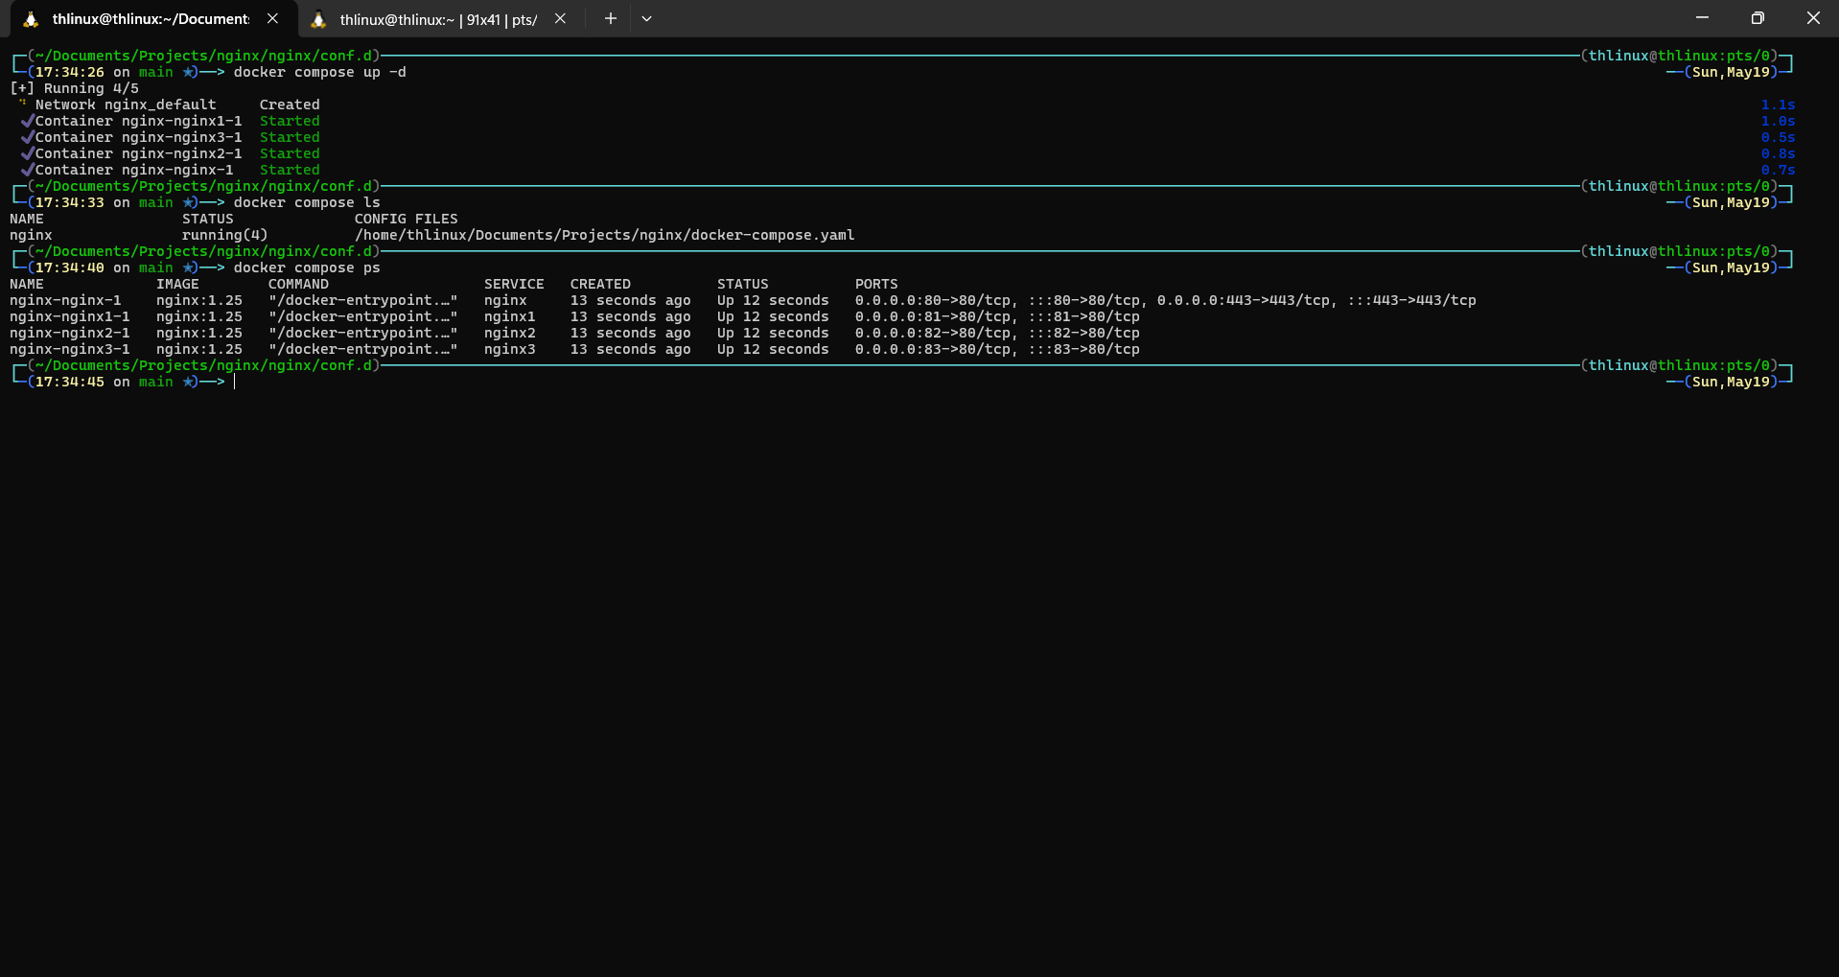Click the 0.5s timing value
This screenshot has width=1839, height=977.
click(1778, 138)
